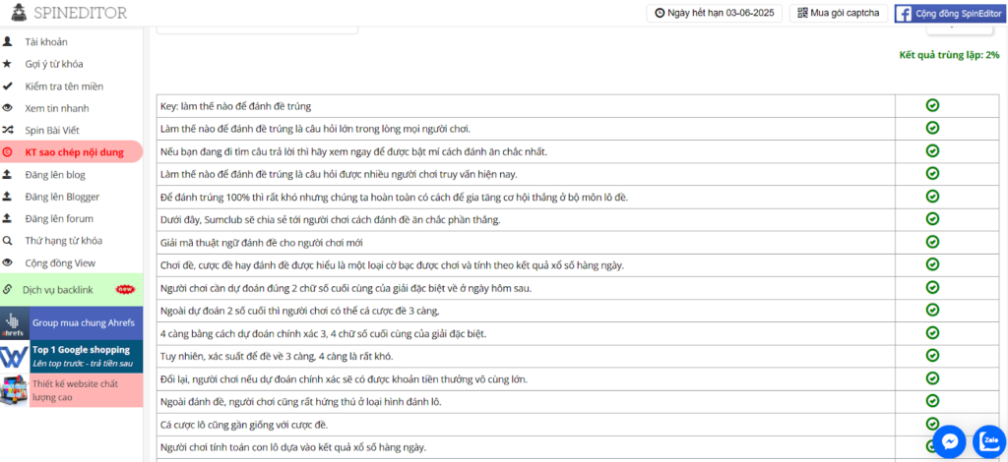1008x462 pixels.
Task: Open the Tài khoản menu item
Action: click(x=46, y=42)
